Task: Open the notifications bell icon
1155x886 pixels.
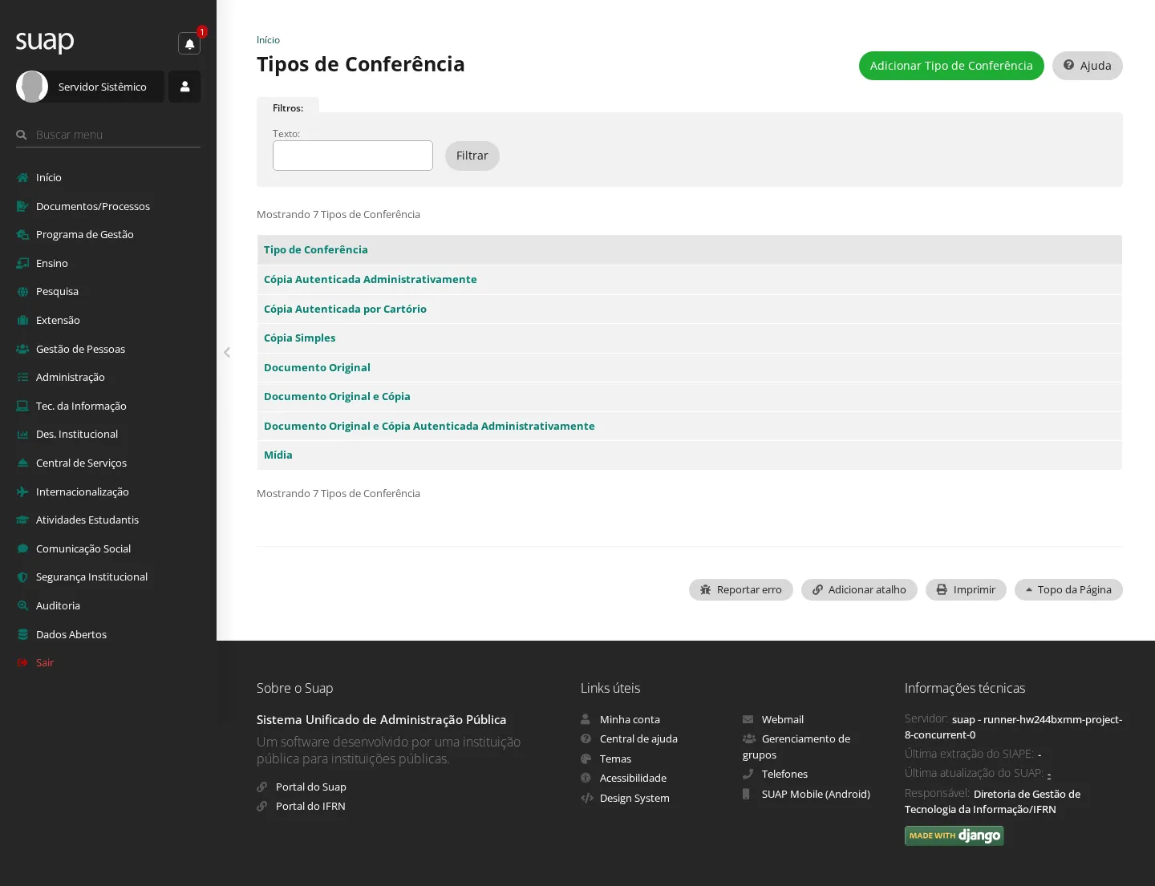Action: (x=189, y=43)
